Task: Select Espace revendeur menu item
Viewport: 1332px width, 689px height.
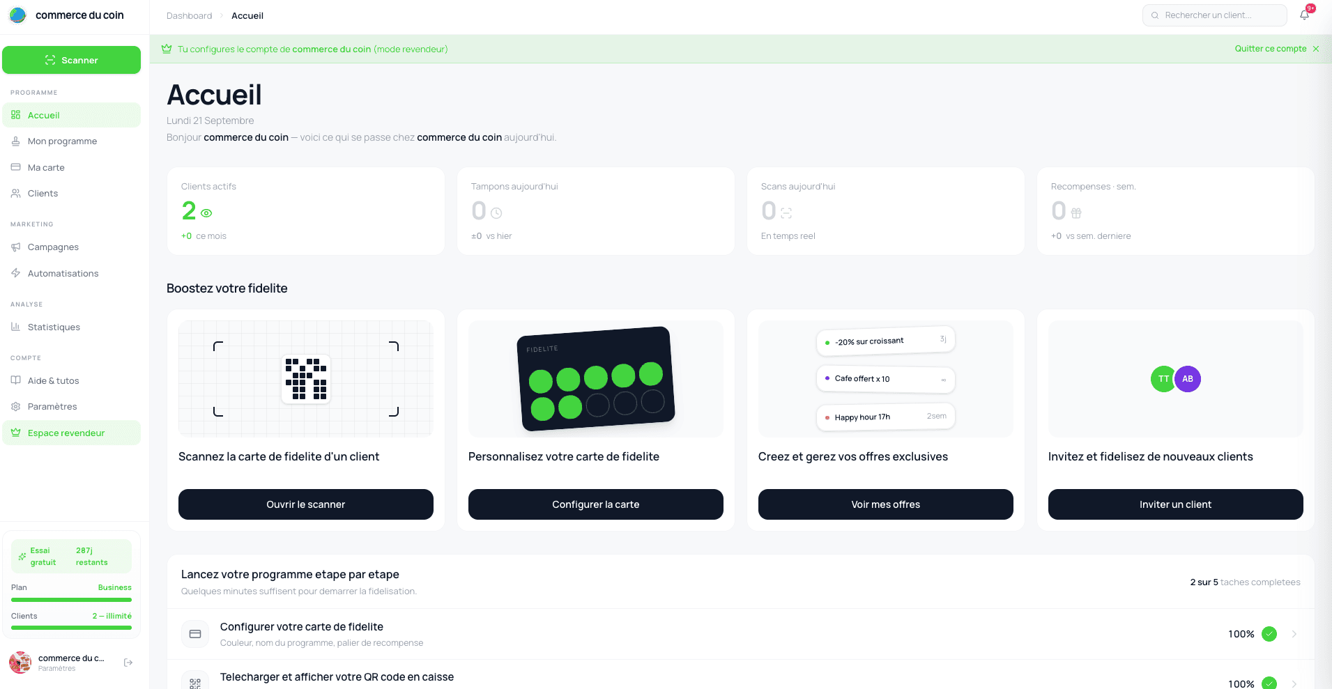Action: (x=72, y=433)
